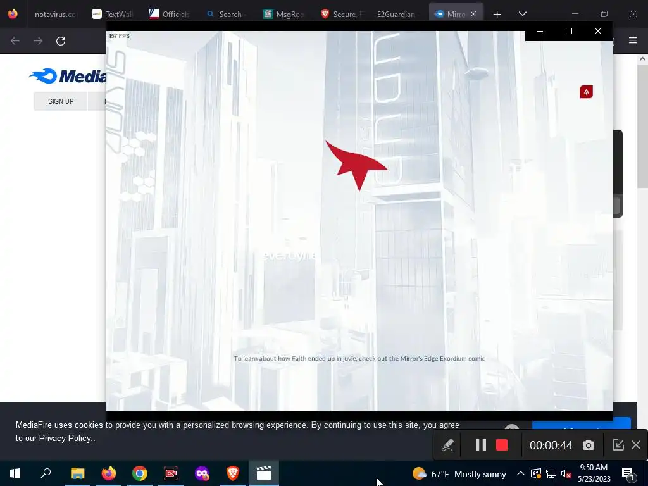The width and height of the screenshot is (648, 486).
Task: Open the weather widget showing 67°F
Action: tap(459, 474)
